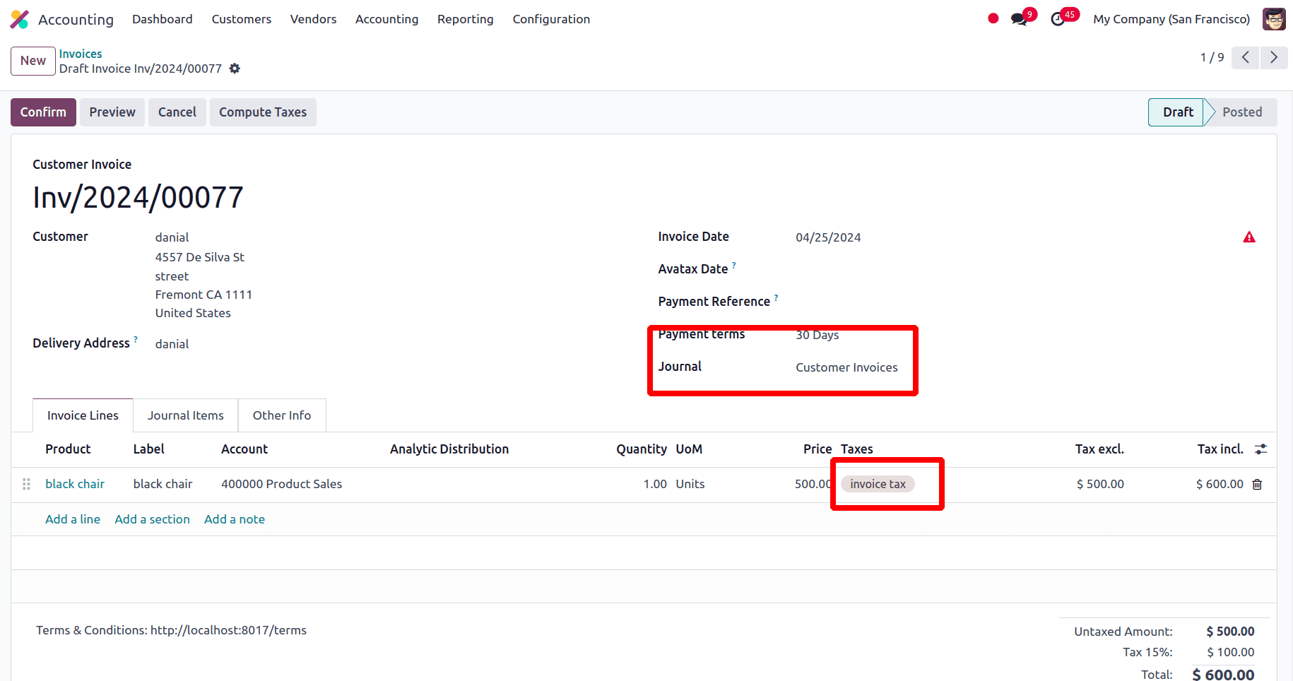Click the Tax incl. $ 600.00 cell
The image size is (1293, 681).
click(x=1220, y=484)
